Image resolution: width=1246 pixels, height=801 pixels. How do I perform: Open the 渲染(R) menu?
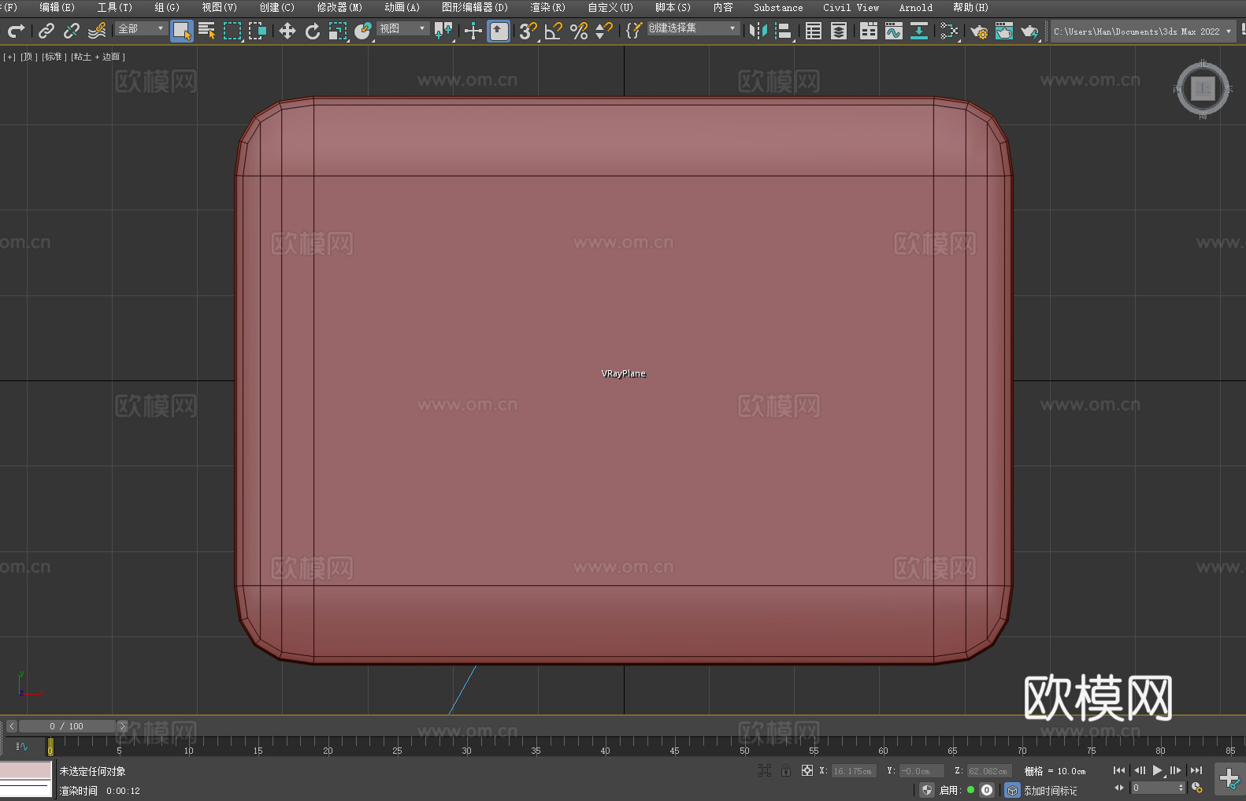coord(547,7)
